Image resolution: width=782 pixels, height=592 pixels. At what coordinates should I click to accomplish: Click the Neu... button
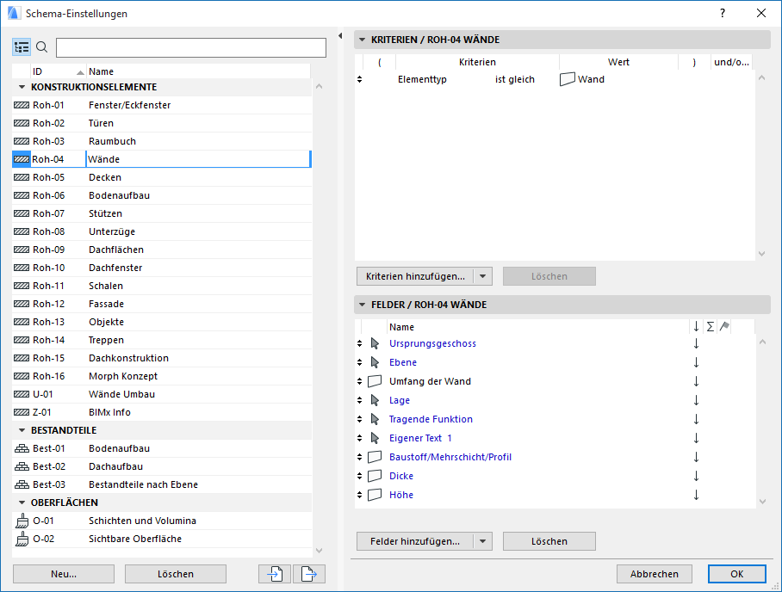tap(64, 574)
